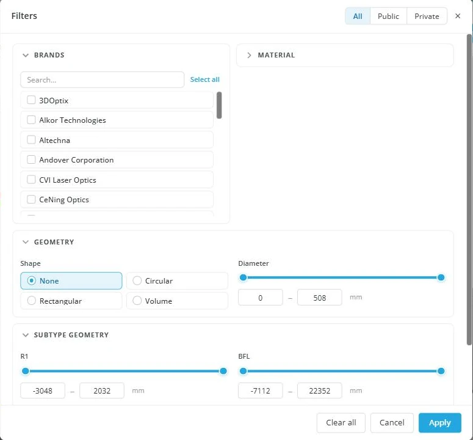Click the Diameter slider right handle
The height and width of the screenshot is (440, 473).
coord(441,277)
